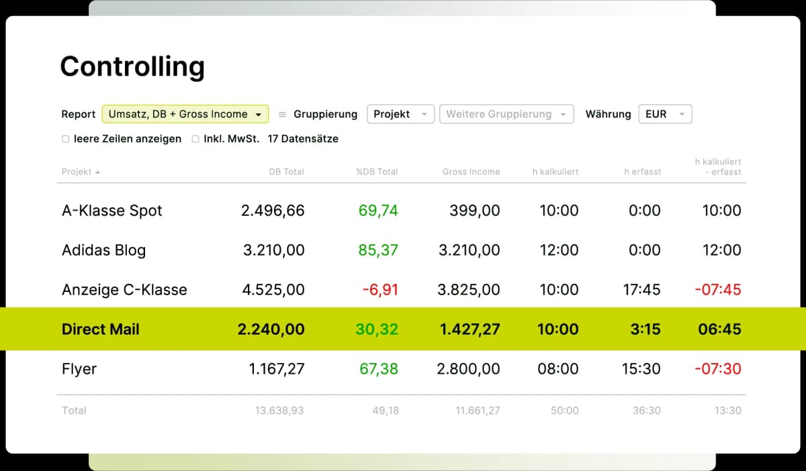Viewport: 806px width, 471px height.
Task: Click the h erfasst column header
Action: click(642, 172)
